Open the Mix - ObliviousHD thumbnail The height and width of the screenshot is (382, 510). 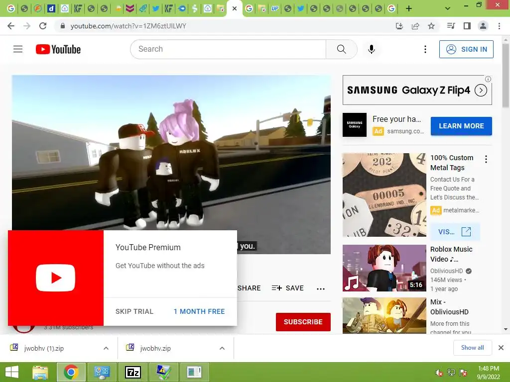384,316
